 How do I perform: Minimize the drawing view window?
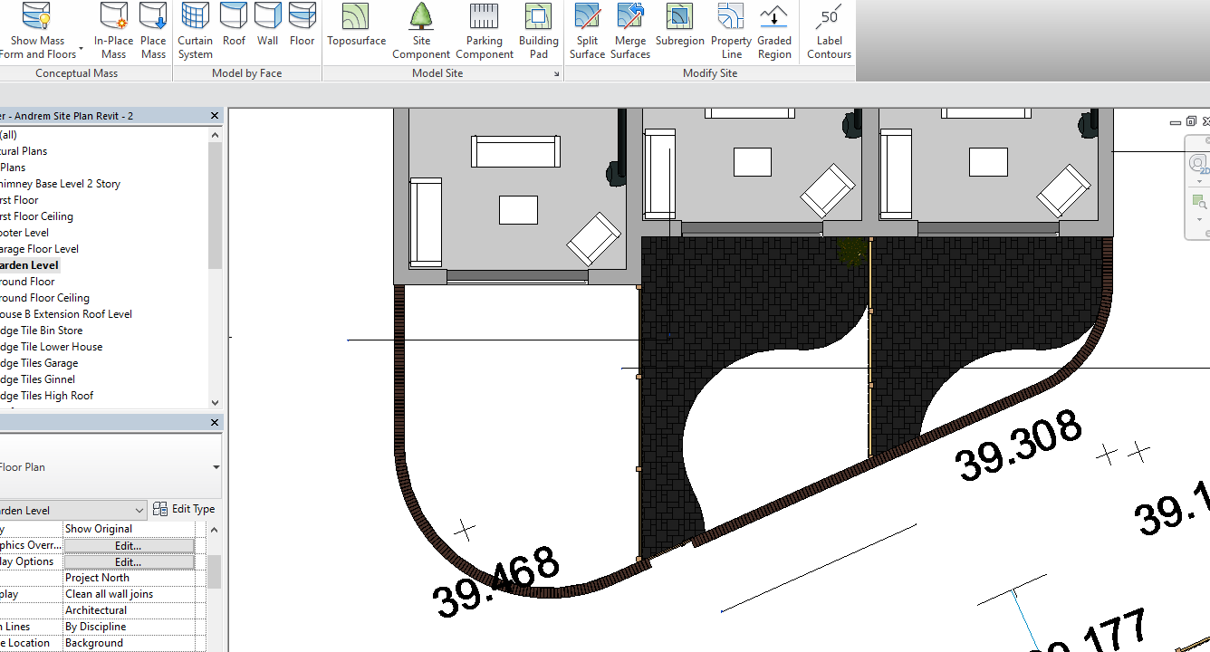click(x=1176, y=122)
